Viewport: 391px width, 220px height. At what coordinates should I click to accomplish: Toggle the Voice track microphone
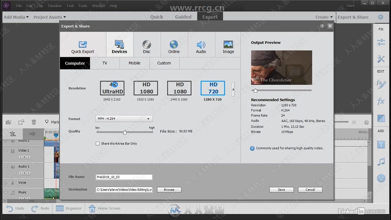13,183
